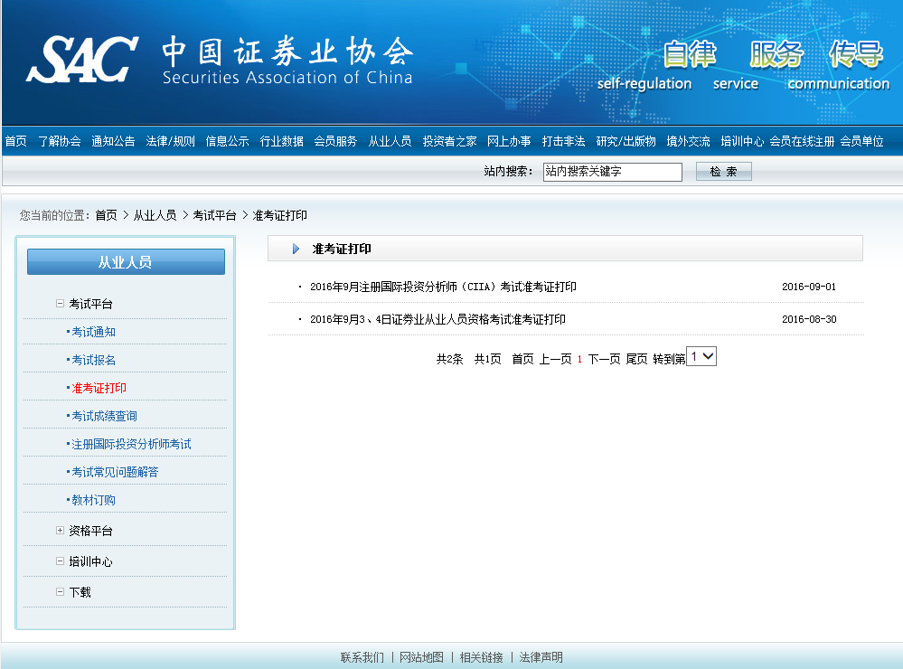Toggle the 下载 tree section

tap(60, 592)
